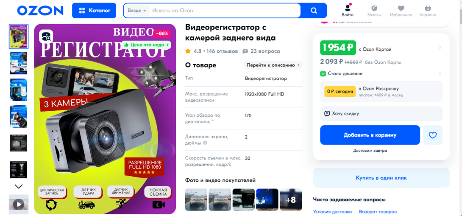Expand the Стало дешевле chevron
Image resolution: width=462 pixels, height=216 pixels.
[x=440, y=74]
